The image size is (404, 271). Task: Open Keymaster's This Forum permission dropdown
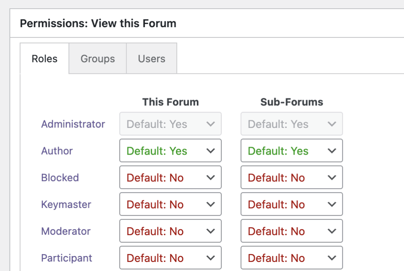(x=170, y=204)
